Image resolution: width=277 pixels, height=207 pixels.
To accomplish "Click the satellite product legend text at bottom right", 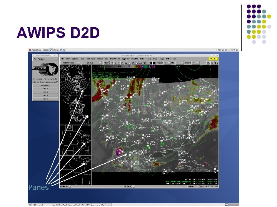I will click(192, 183).
